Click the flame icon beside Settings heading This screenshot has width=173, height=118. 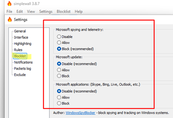point(10,20)
